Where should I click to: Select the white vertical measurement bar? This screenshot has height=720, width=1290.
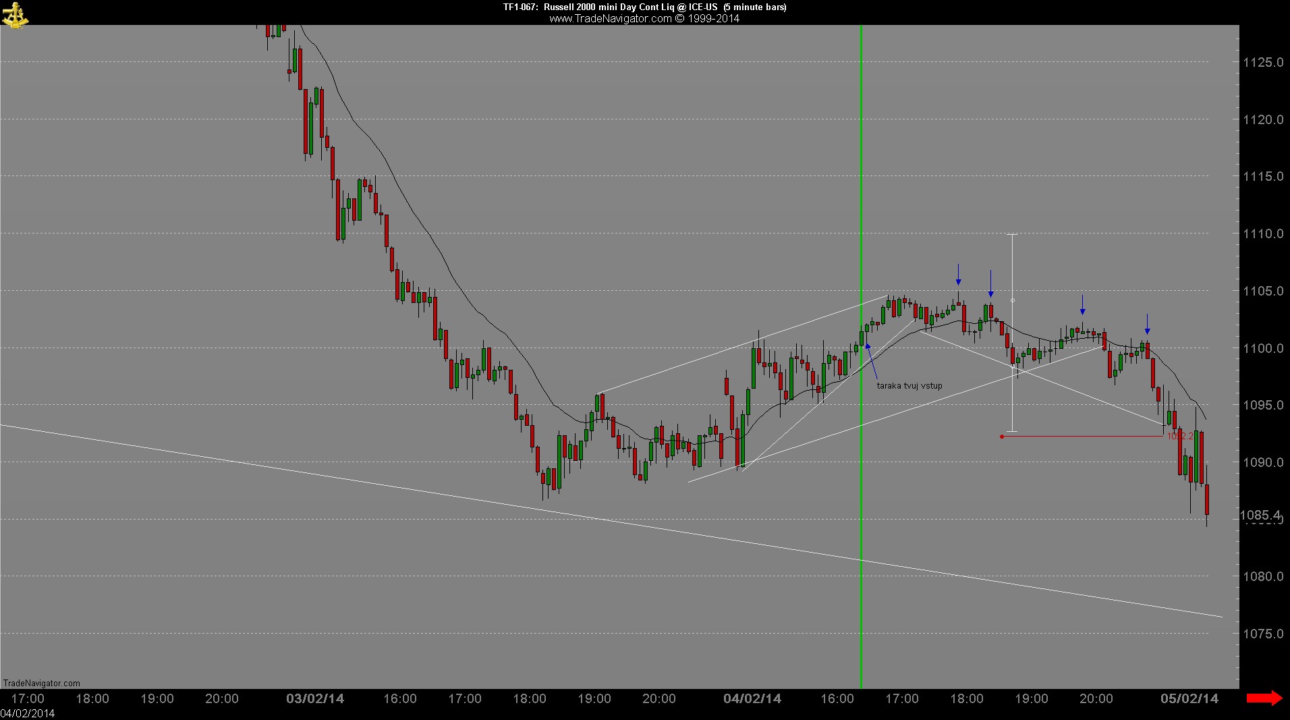pos(1012,333)
